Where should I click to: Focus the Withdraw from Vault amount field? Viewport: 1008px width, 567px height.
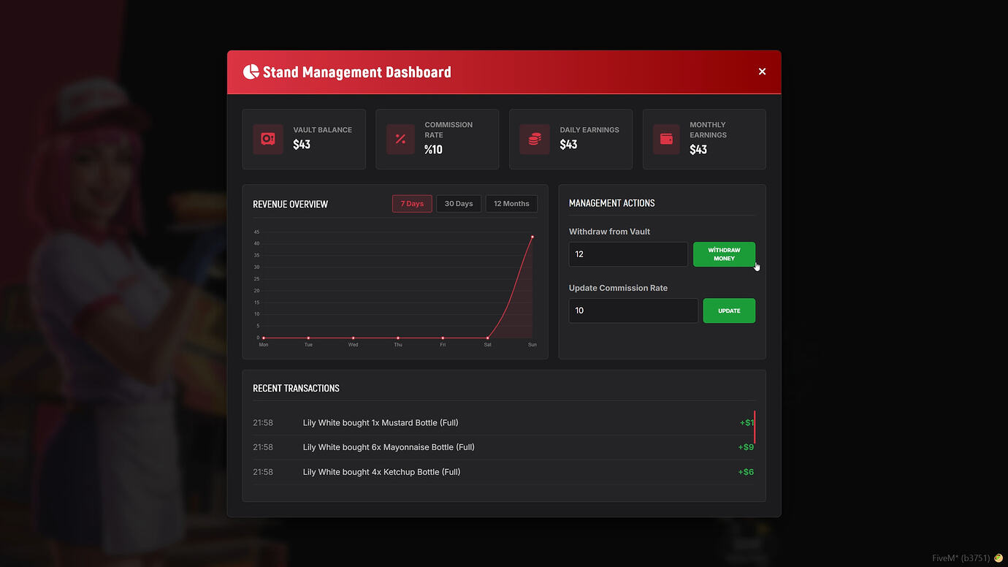628,254
